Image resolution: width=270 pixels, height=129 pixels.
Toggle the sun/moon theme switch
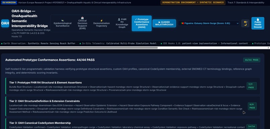(x=245, y=23)
